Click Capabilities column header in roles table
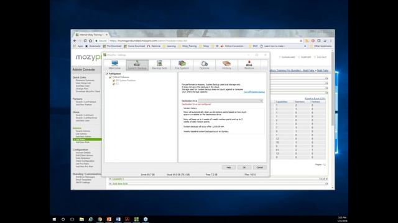This screenshot has width=398, height=223. (x=282, y=102)
